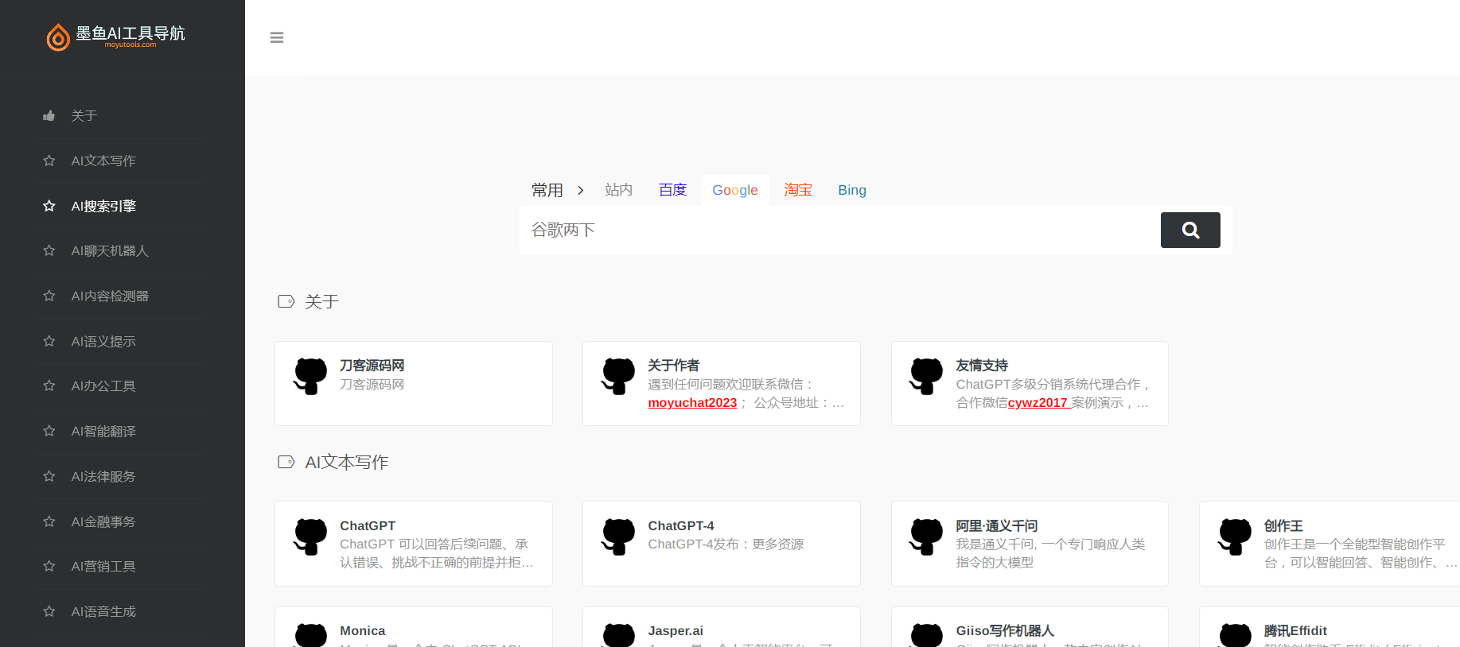The height and width of the screenshot is (647, 1460).
Task: Click the ChatGPT card's octocat icon
Action: [x=310, y=536]
